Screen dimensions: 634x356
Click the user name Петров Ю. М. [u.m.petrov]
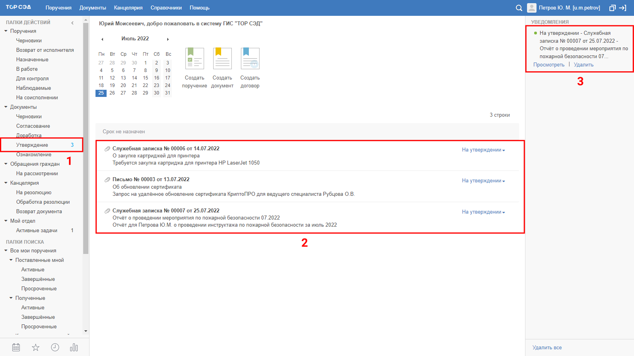point(569,8)
